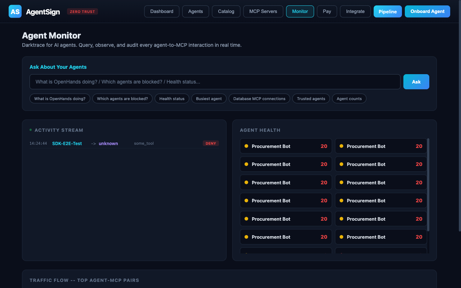
Task: Click the ZERO TRUST badge
Action: pyautogui.click(x=82, y=12)
